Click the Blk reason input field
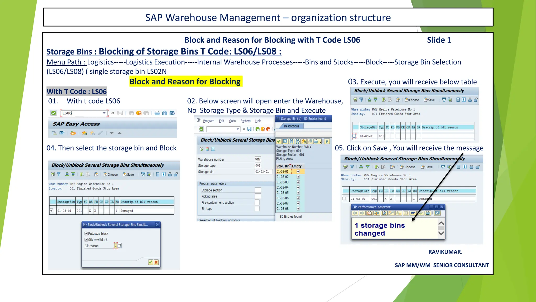The height and width of the screenshot is (302, 536). click(115, 246)
